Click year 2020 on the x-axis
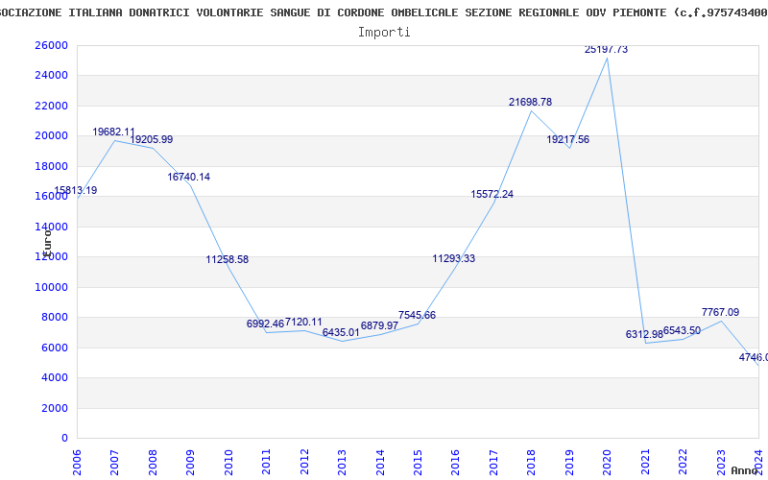Screen dimensions: 768x480 coord(607,459)
